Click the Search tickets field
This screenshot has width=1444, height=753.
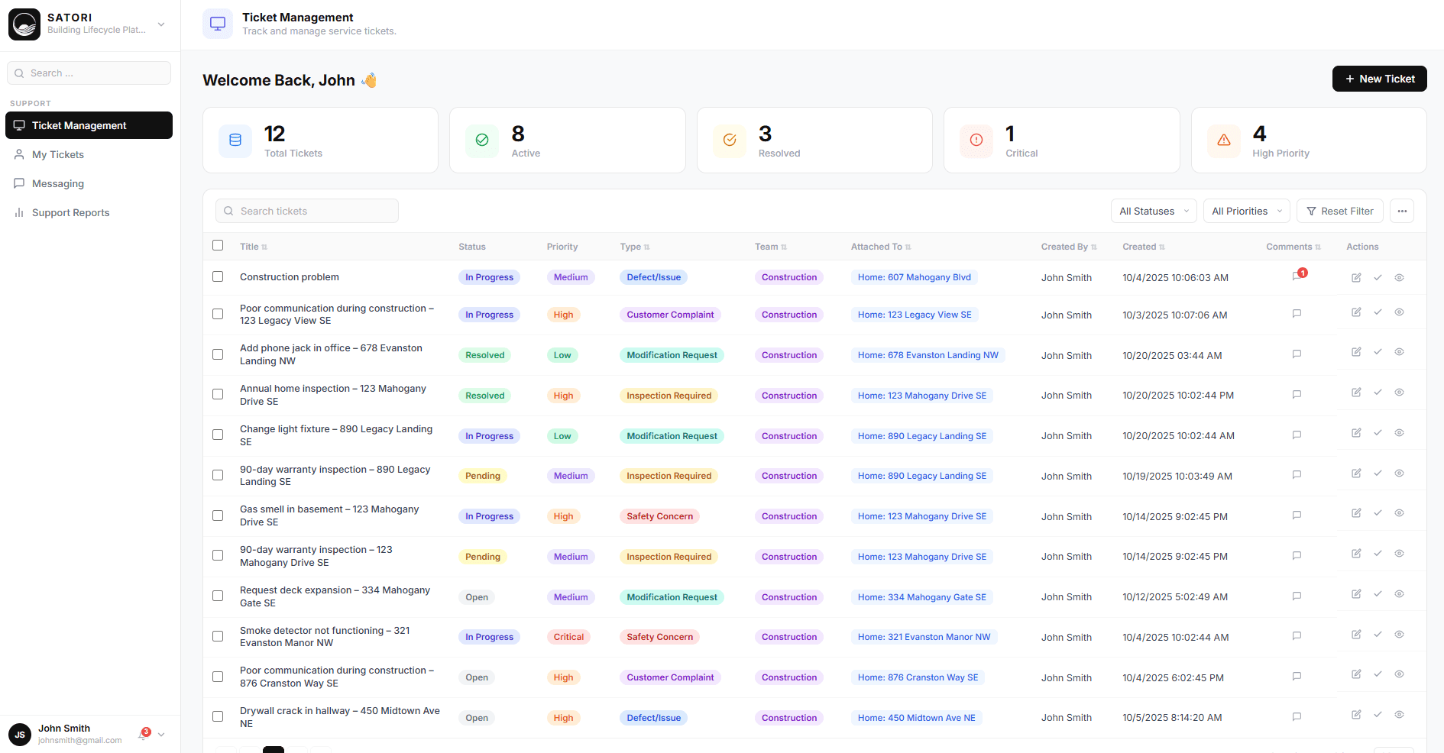click(x=307, y=211)
